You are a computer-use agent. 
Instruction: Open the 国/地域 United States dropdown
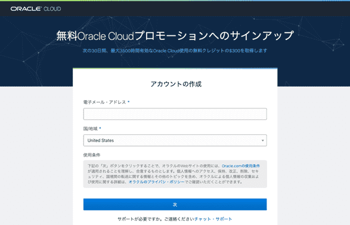[x=175, y=140]
